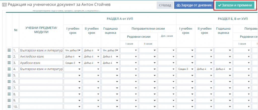Click the РАЗДЕЛ А от УУП header
This screenshot has width=258, height=110.
click(120, 19)
